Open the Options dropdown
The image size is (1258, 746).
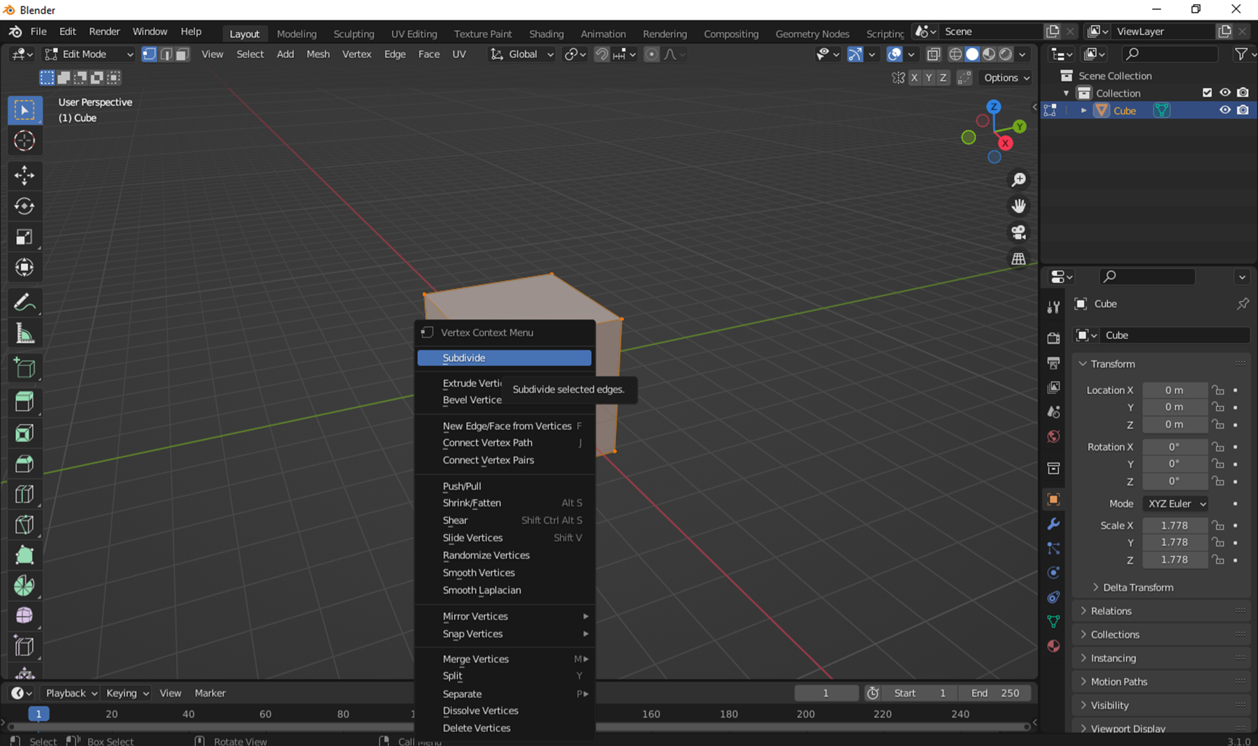pyautogui.click(x=1006, y=78)
